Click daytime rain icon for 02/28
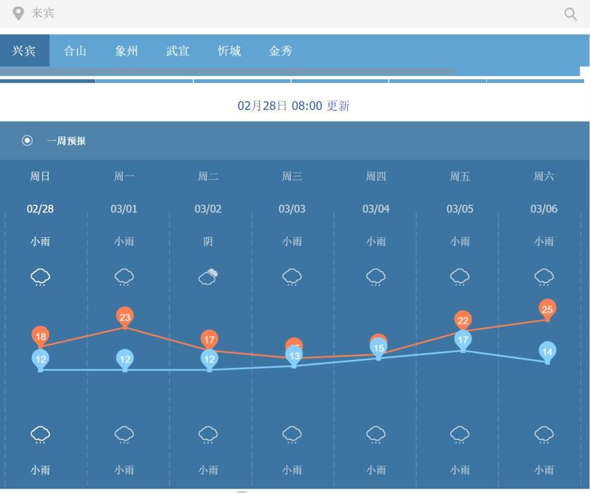The image size is (590, 493). tap(40, 277)
